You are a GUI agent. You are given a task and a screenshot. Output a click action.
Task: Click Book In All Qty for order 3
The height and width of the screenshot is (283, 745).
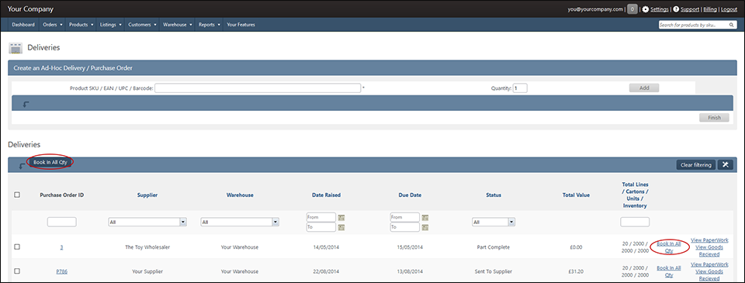click(x=668, y=247)
